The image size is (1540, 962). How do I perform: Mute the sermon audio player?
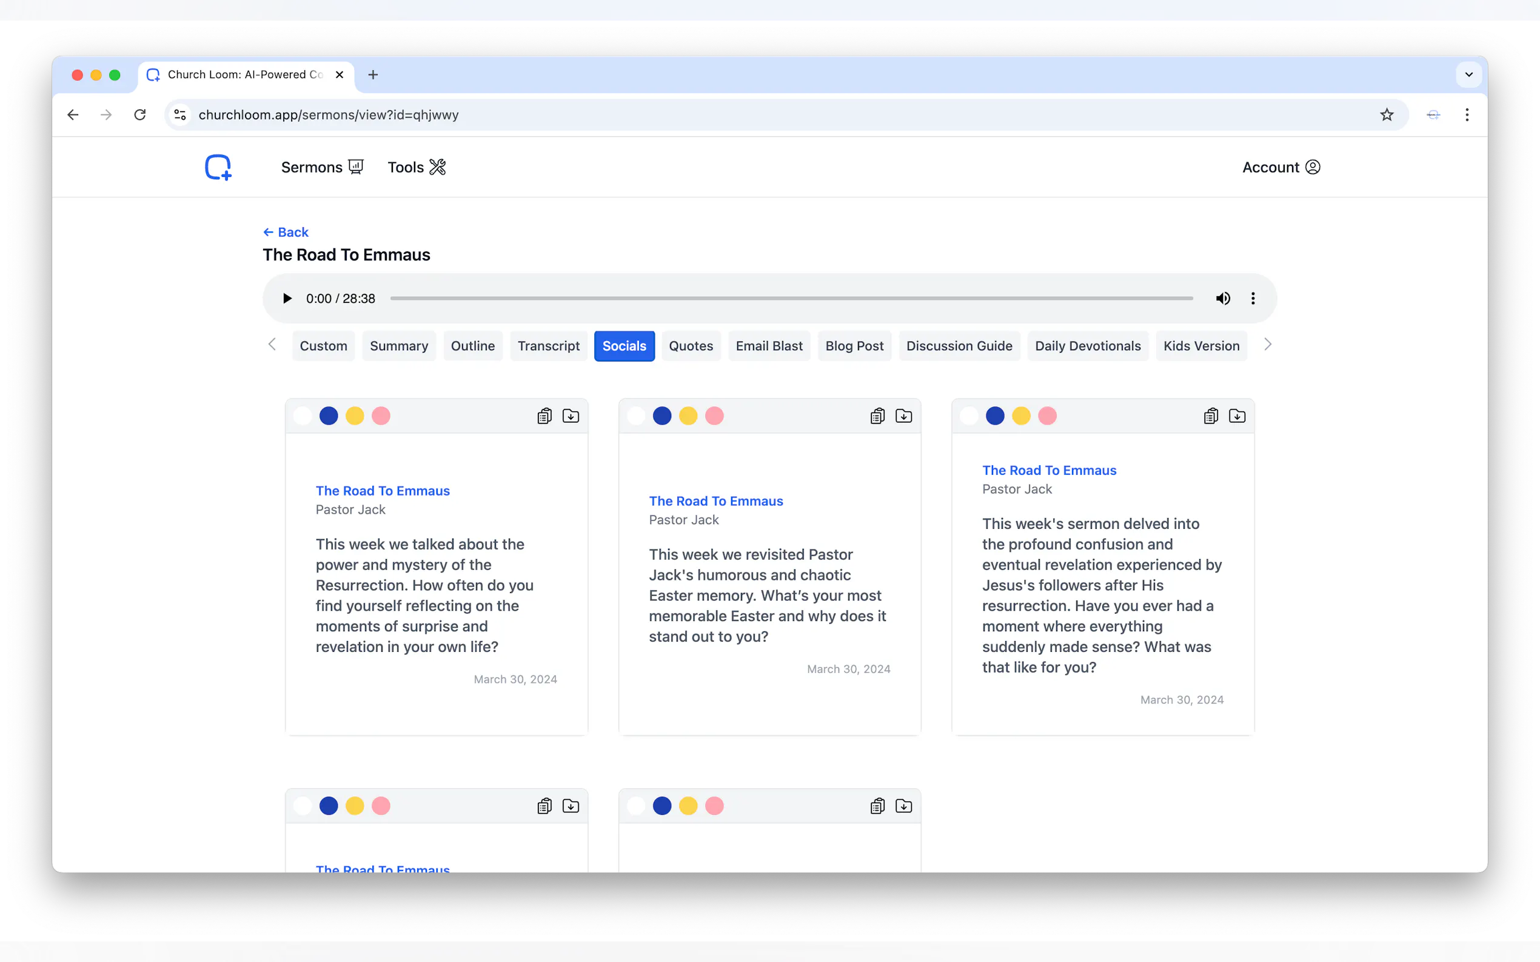[x=1222, y=299]
